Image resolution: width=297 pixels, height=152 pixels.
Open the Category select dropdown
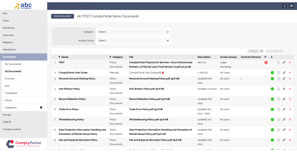[133, 32]
